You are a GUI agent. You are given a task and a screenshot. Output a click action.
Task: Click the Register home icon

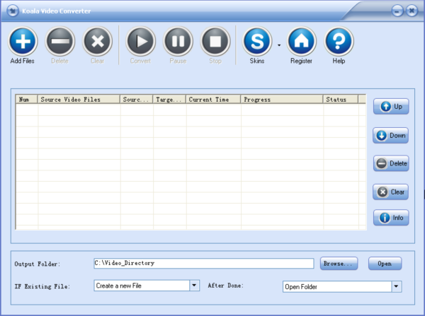pyautogui.click(x=301, y=42)
